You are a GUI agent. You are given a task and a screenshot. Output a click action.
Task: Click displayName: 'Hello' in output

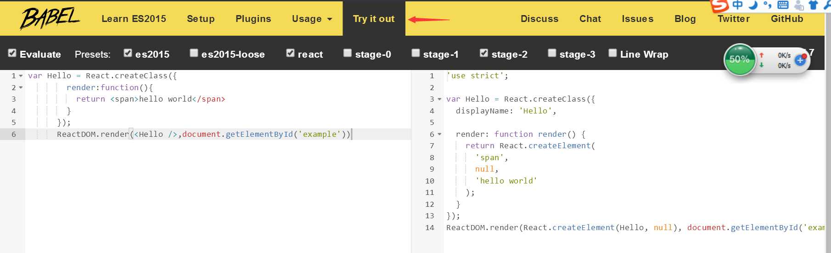[506, 111]
